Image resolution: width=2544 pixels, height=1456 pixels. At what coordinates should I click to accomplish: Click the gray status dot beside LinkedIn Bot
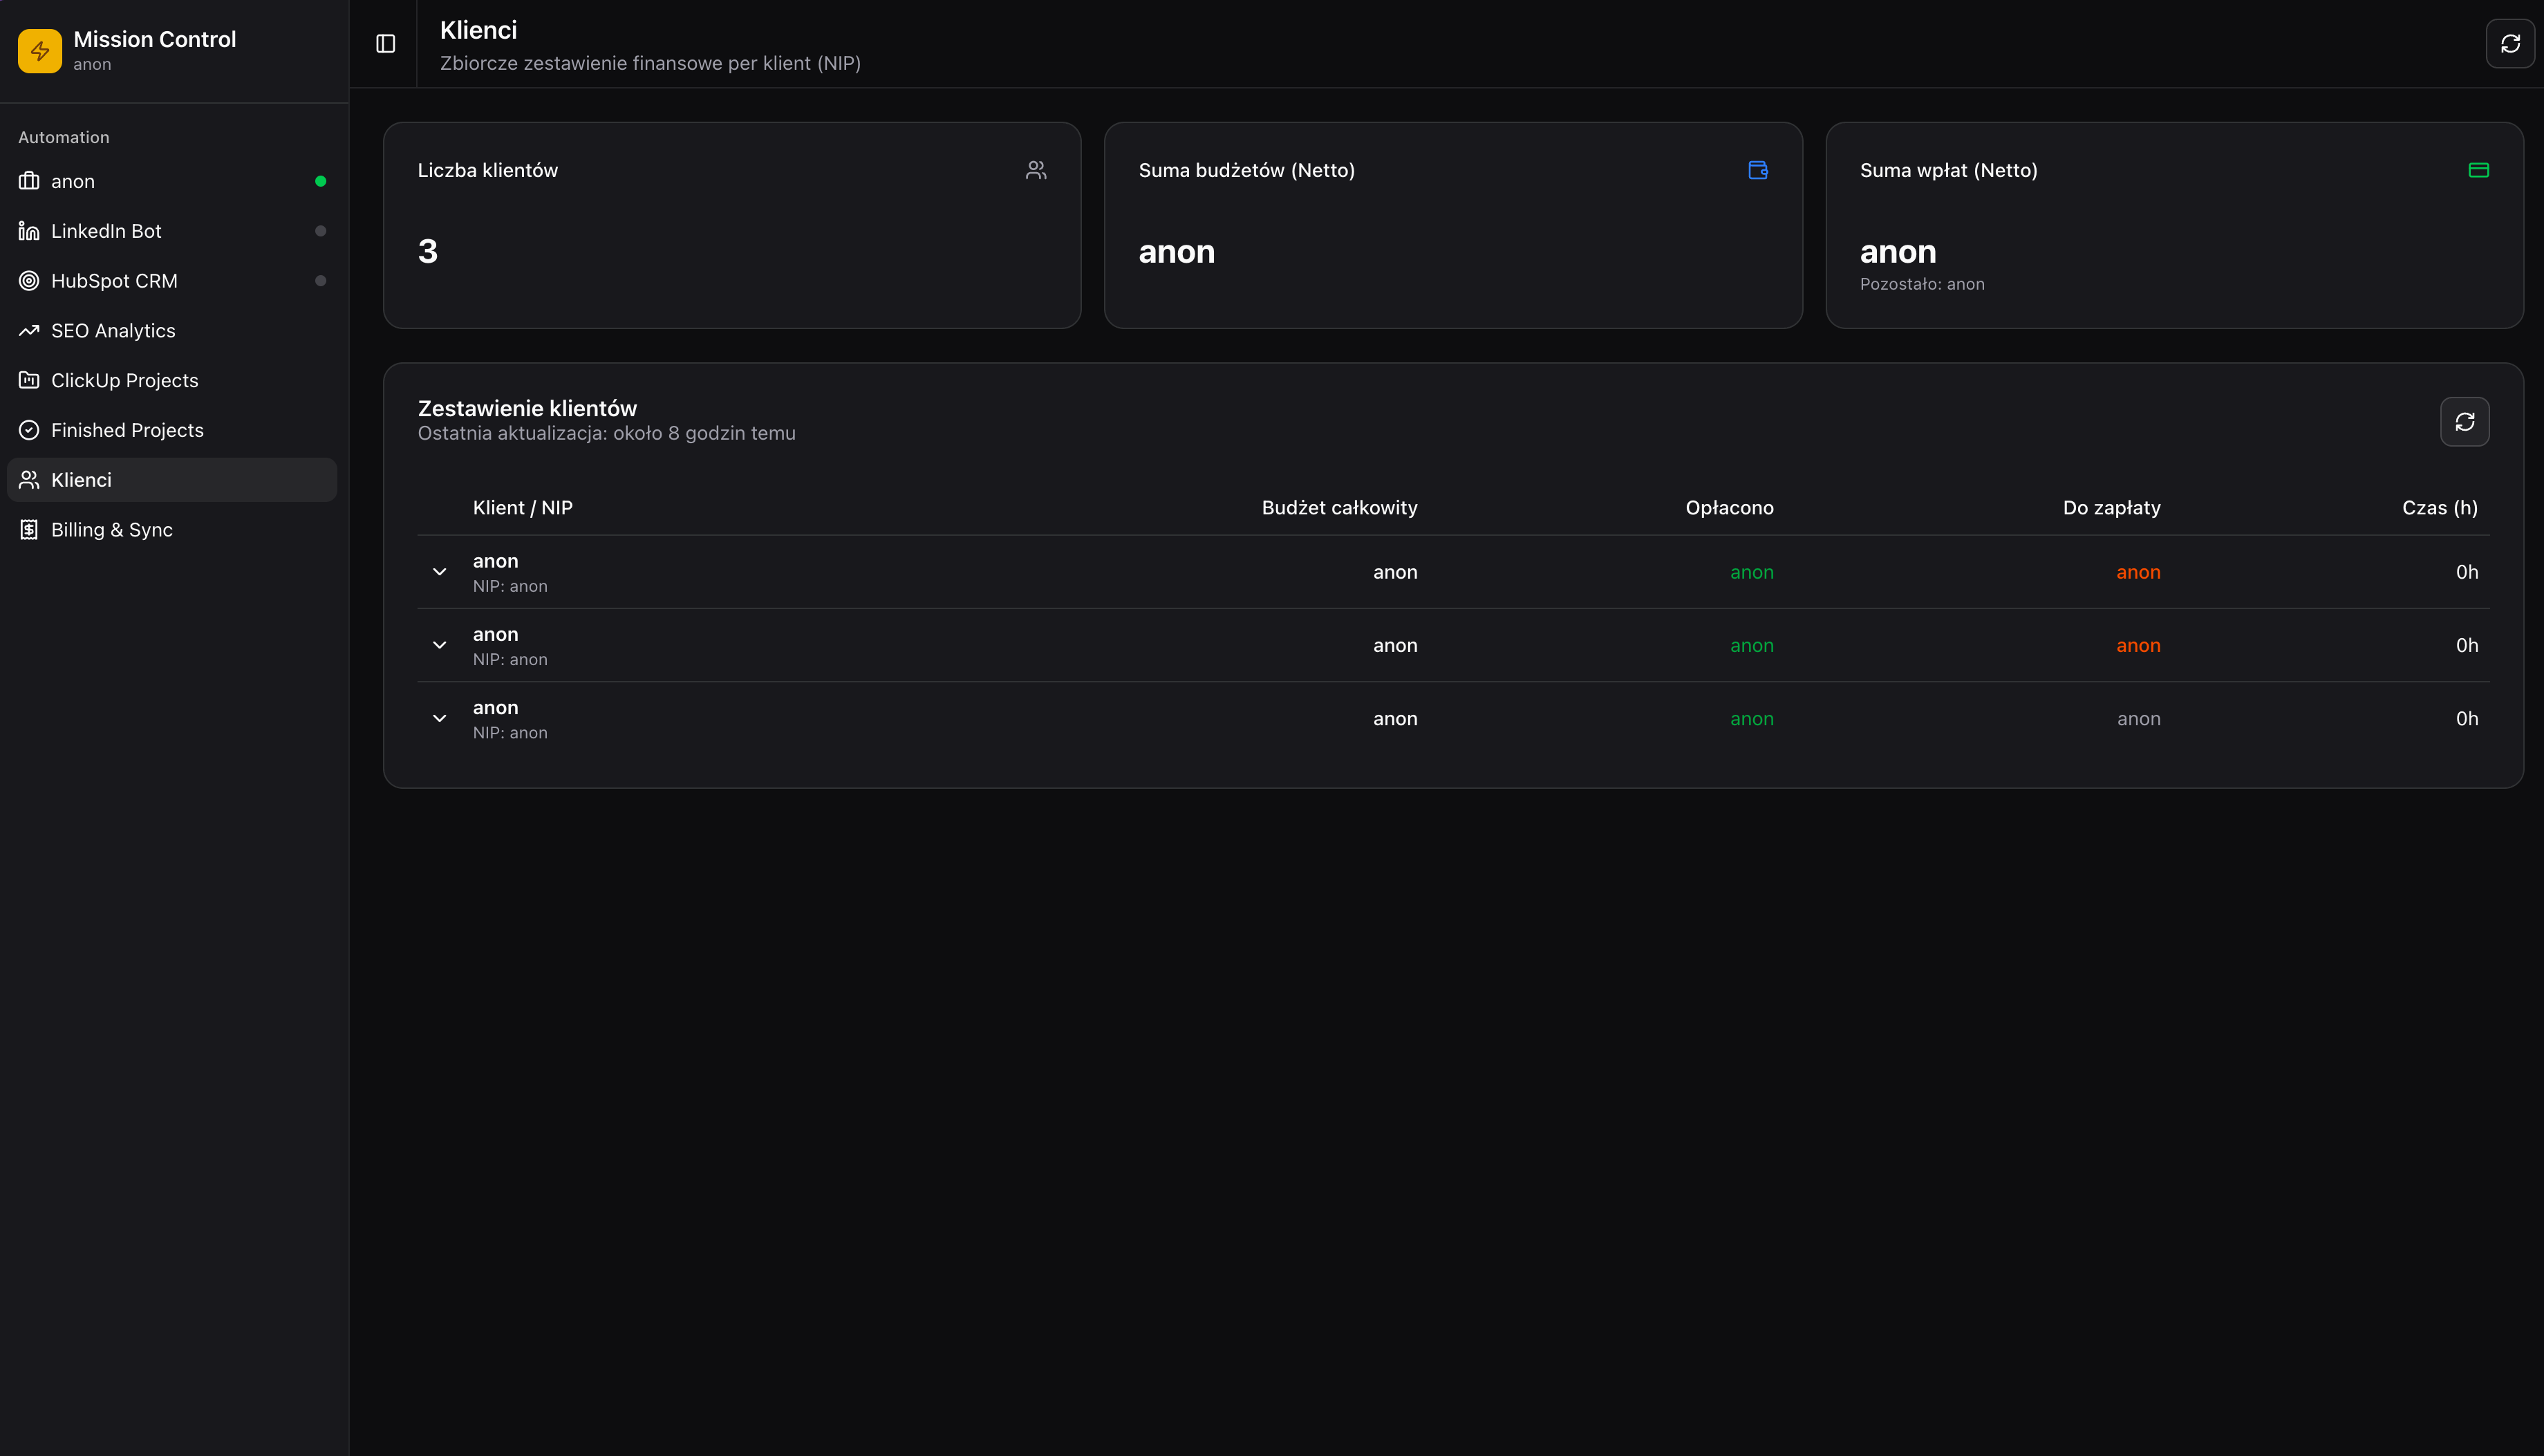coord(320,231)
